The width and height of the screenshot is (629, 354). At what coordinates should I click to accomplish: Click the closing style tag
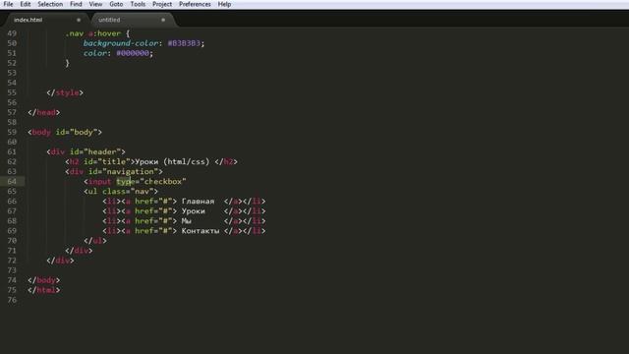(x=65, y=92)
